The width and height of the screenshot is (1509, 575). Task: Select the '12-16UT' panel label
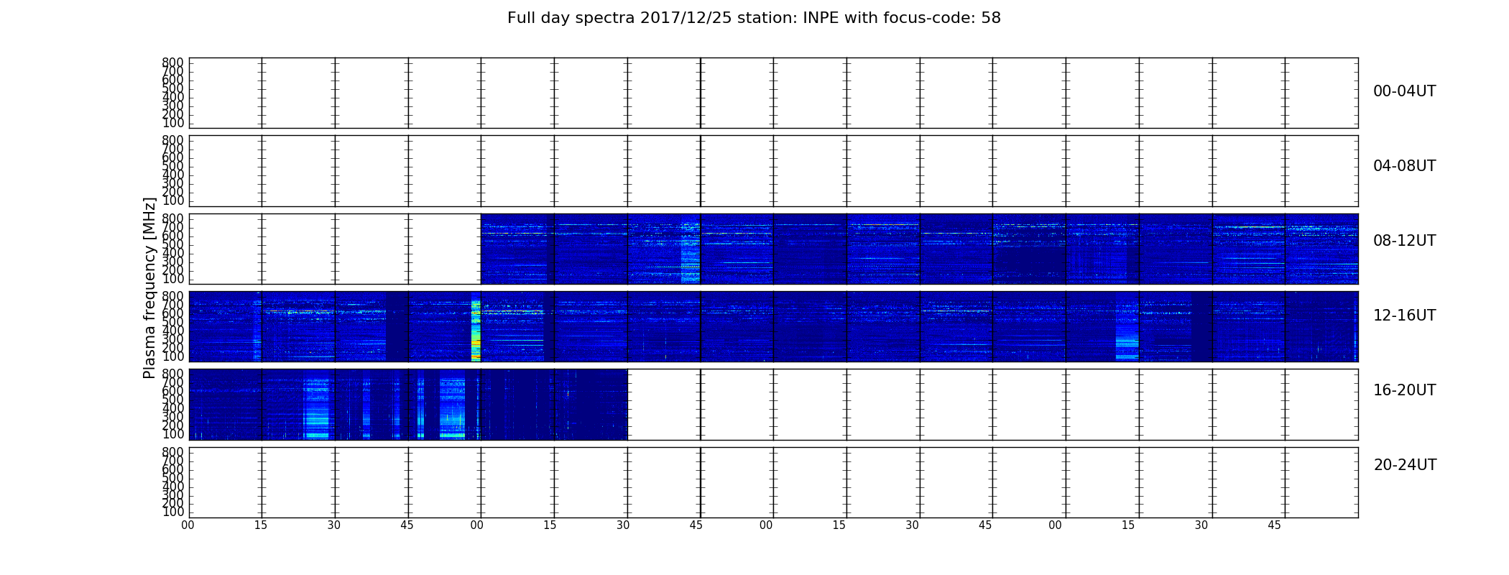coord(1404,316)
